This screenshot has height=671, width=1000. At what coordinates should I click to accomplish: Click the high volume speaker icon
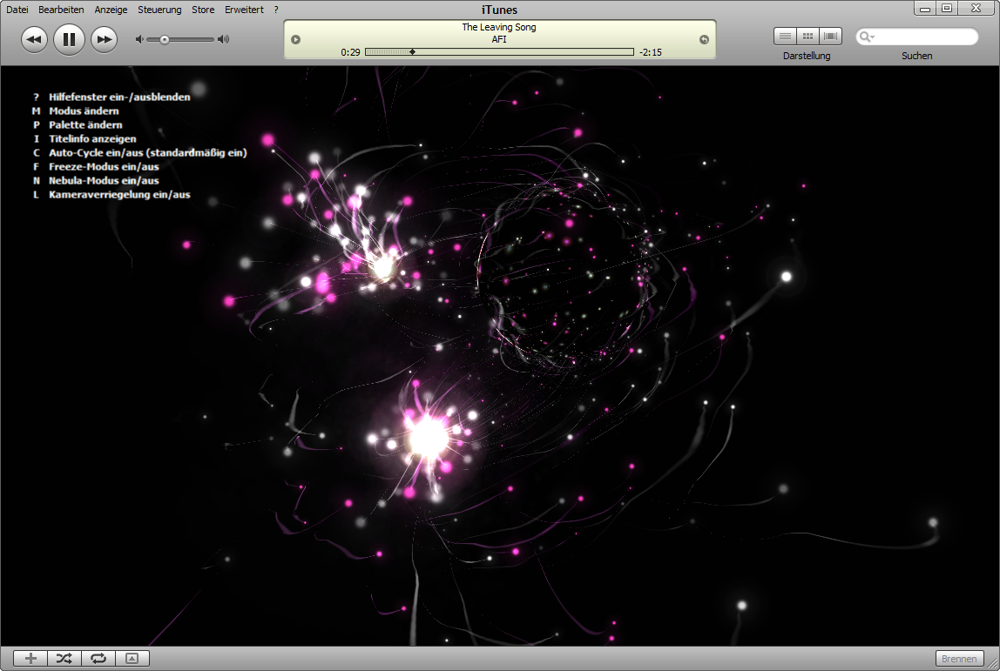pos(223,39)
